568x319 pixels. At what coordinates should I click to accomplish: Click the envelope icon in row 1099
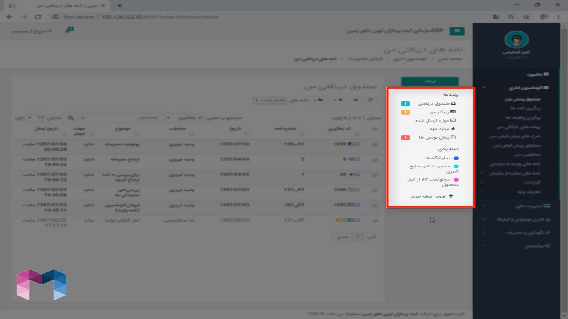tap(357, 144)
